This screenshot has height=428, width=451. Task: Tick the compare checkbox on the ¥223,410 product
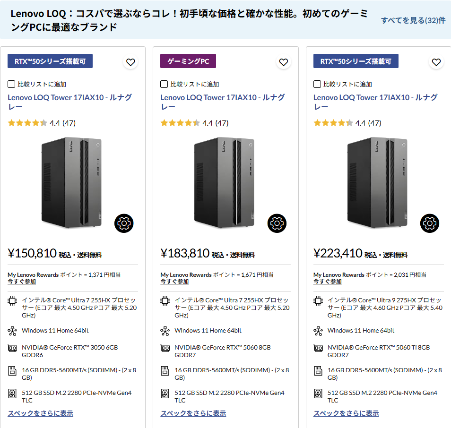pyautogui.click(x=317, y=84)
